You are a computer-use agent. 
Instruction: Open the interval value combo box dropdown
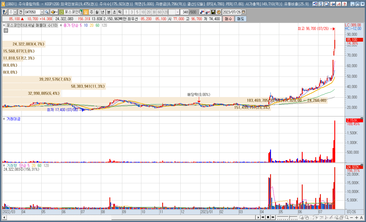(177, 12)
